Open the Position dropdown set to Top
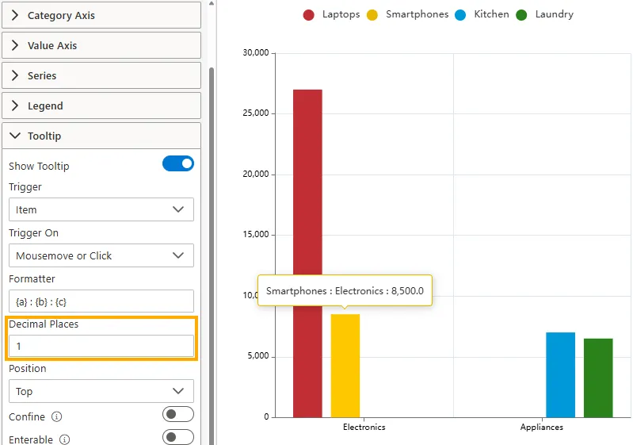The image size is (633, 445). click(101, 391)
